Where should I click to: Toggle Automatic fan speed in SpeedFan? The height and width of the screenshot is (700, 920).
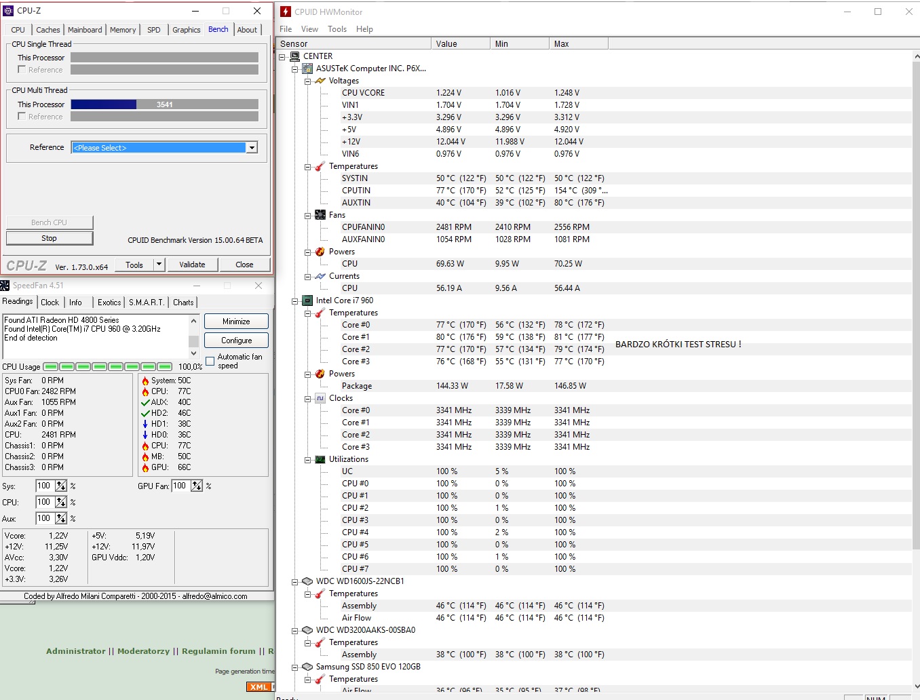pyautogui.click(x=210, y=361)
